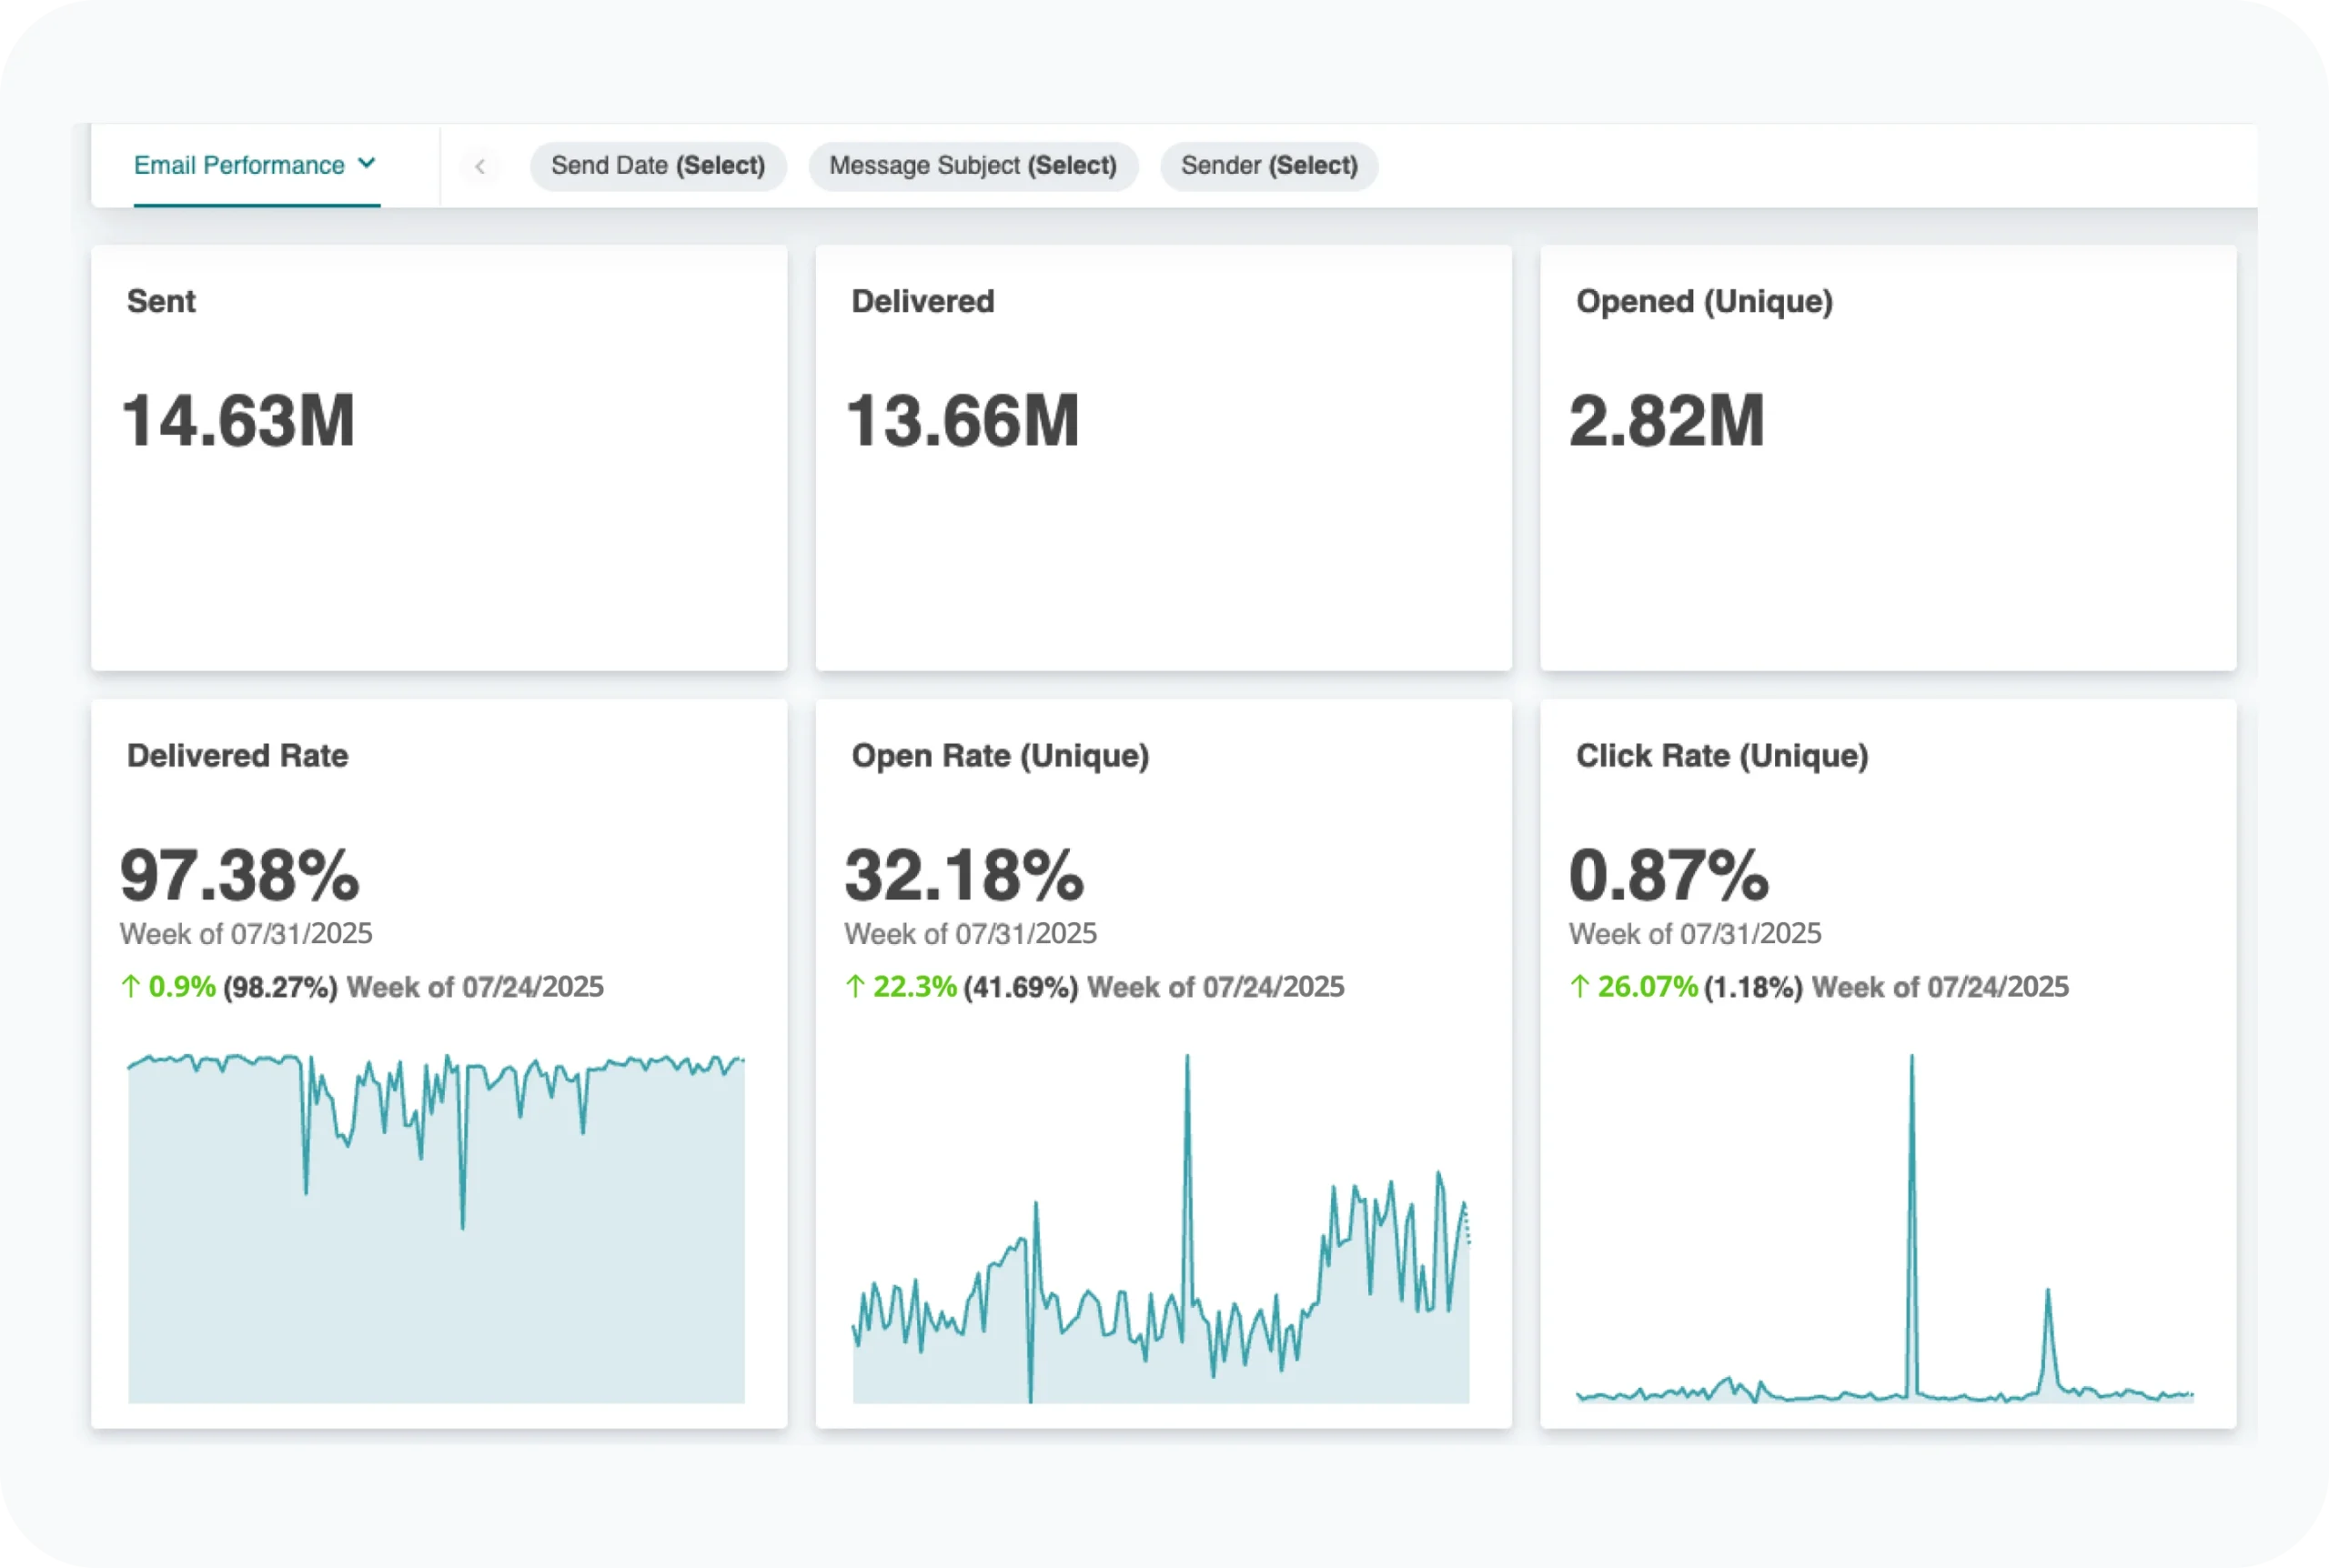Click the Click Rate 0.87% value
The width and height of the screenshot is (2329, 1568).
coord(1668,875)
